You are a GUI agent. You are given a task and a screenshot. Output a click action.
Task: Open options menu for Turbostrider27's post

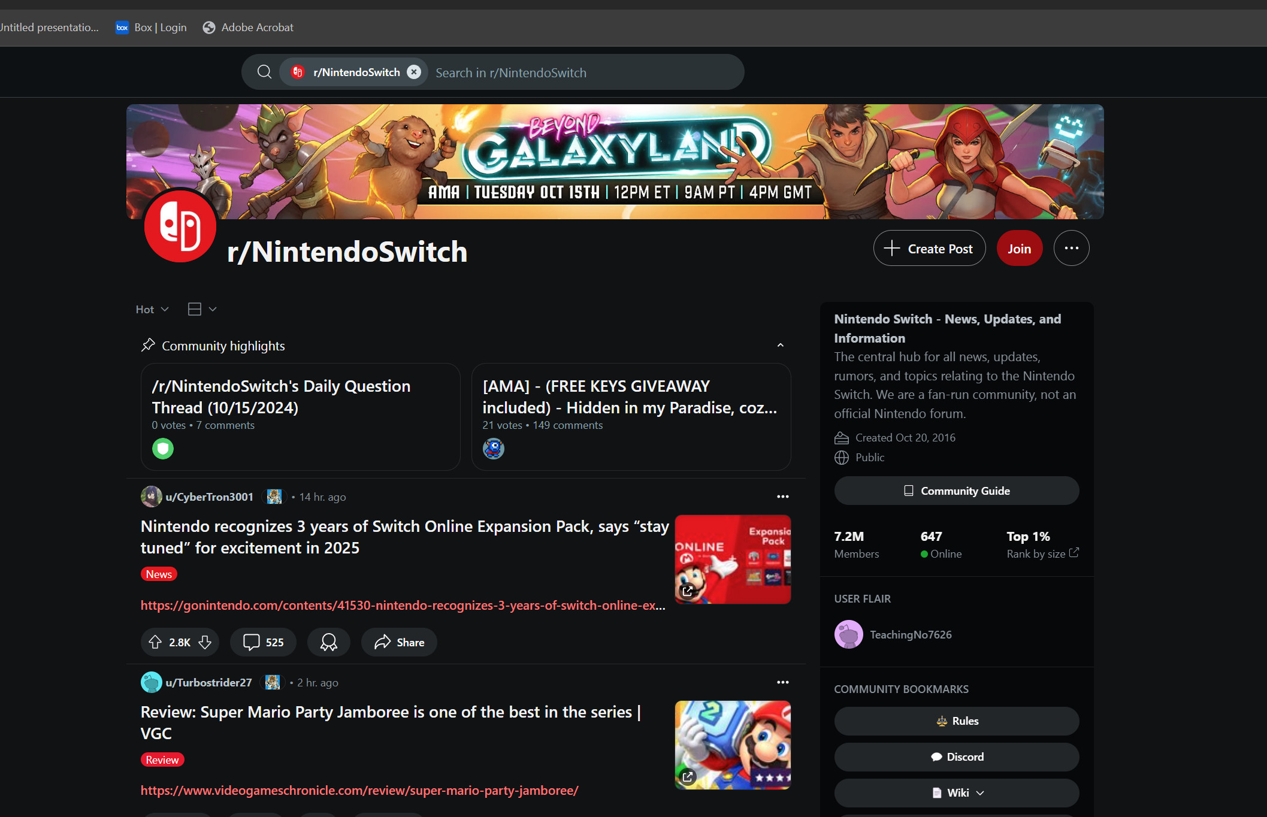pyautogui.click(x=782, y=683)
